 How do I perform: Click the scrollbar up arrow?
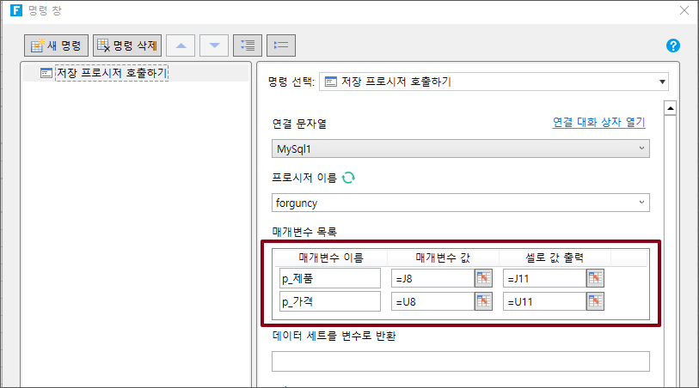coord(670,108)
